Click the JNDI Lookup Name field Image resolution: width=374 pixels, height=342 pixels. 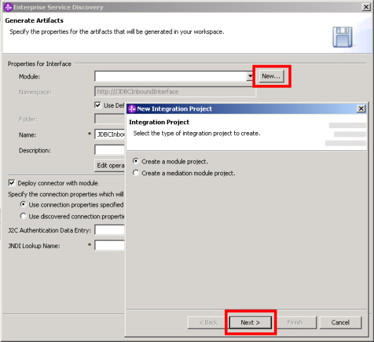pos(110,245)
